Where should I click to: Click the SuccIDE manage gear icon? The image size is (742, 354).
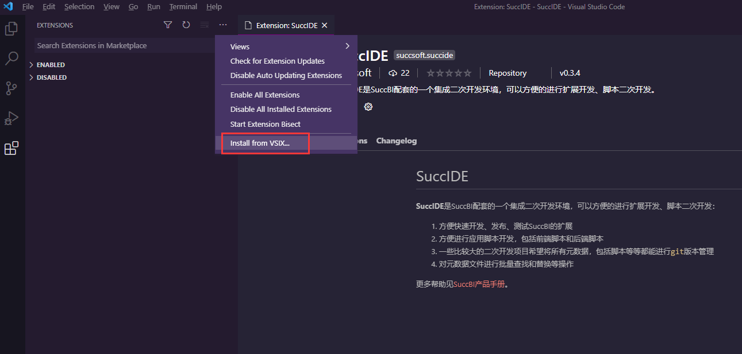pos(368,107)
